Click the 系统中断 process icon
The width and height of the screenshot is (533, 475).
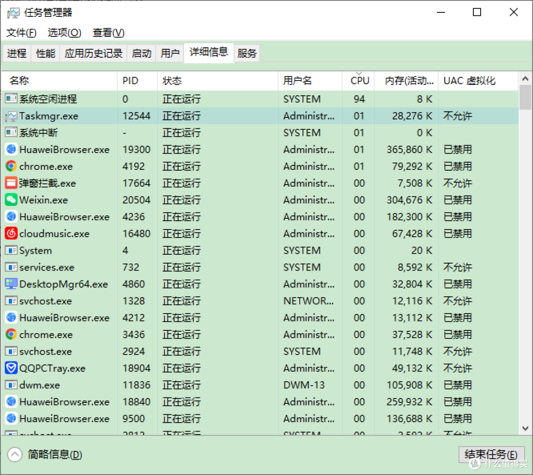pos(11,133)
